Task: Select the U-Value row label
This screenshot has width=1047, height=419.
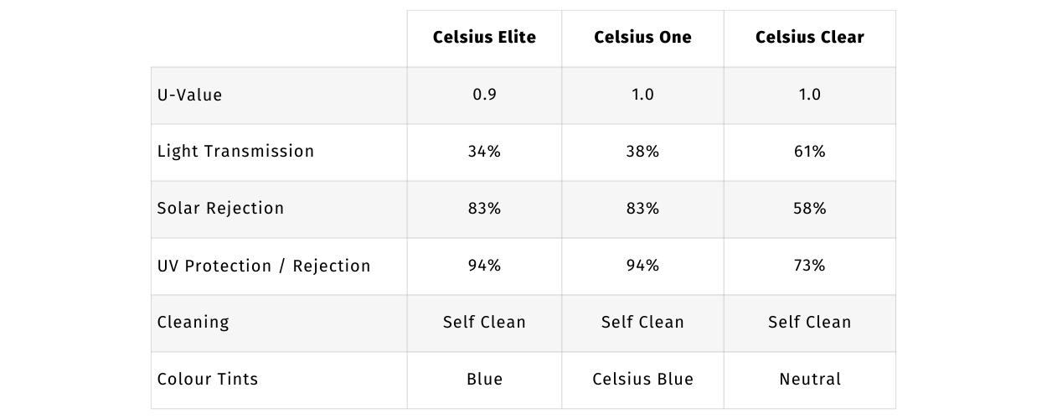Action: 190,95
